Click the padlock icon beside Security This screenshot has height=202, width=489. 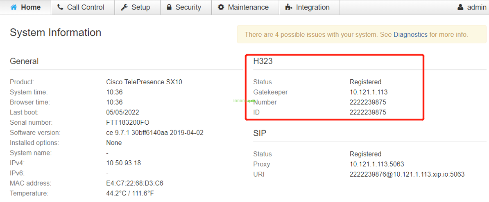(x=169, y=7)
